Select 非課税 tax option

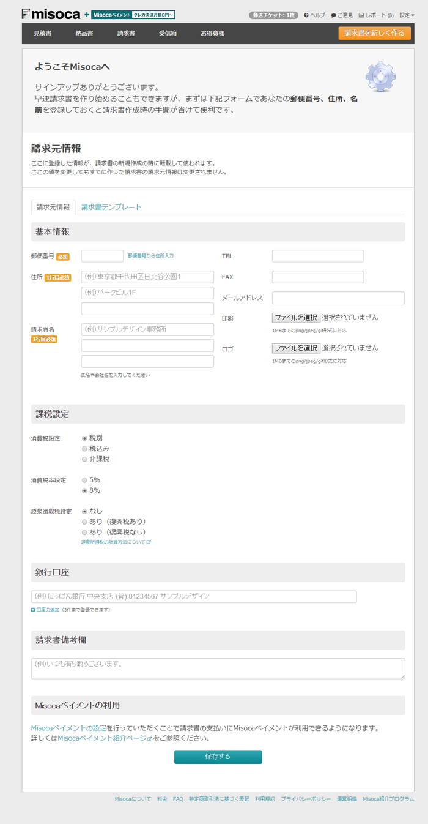point(84,459)
